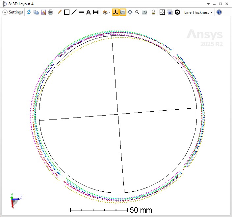Screen dimensions: 232x217
Task: Click the Refresh layout icon
Action: [29, 12]
